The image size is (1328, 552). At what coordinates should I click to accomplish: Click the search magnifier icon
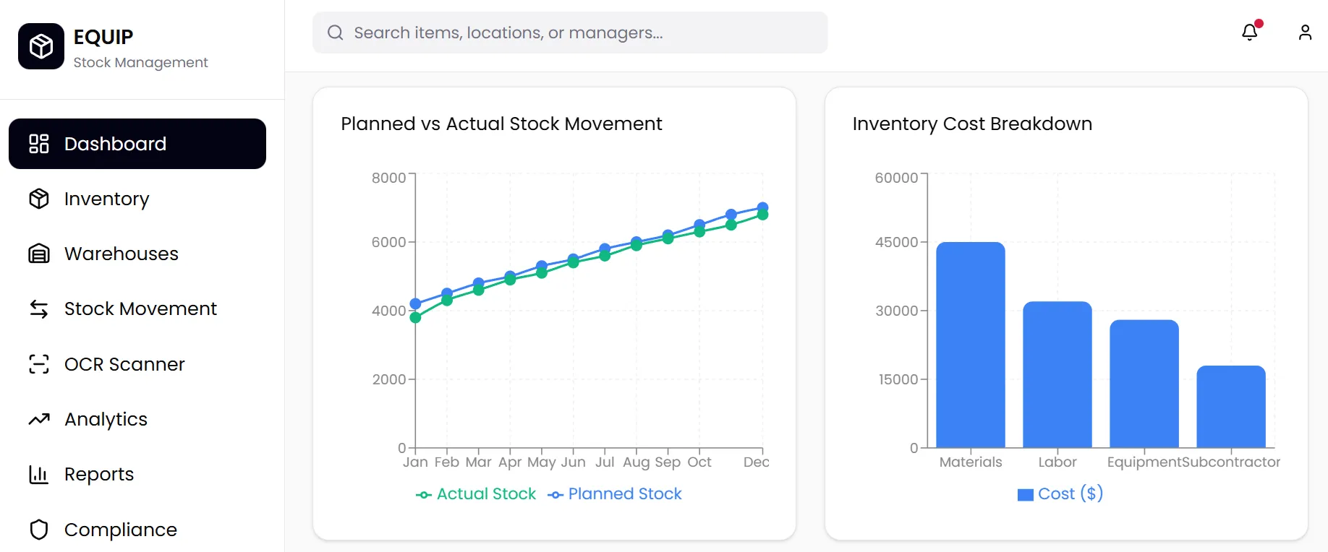point(335,33)
